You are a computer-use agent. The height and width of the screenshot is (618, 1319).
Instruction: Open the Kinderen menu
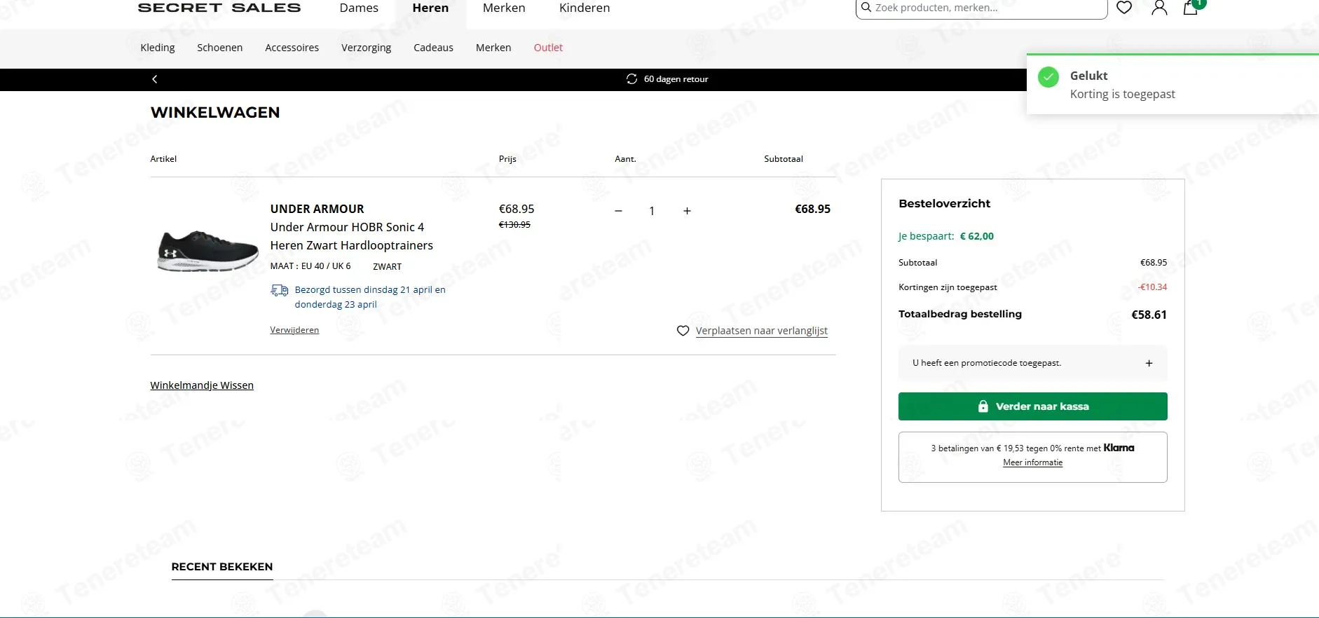585,8
